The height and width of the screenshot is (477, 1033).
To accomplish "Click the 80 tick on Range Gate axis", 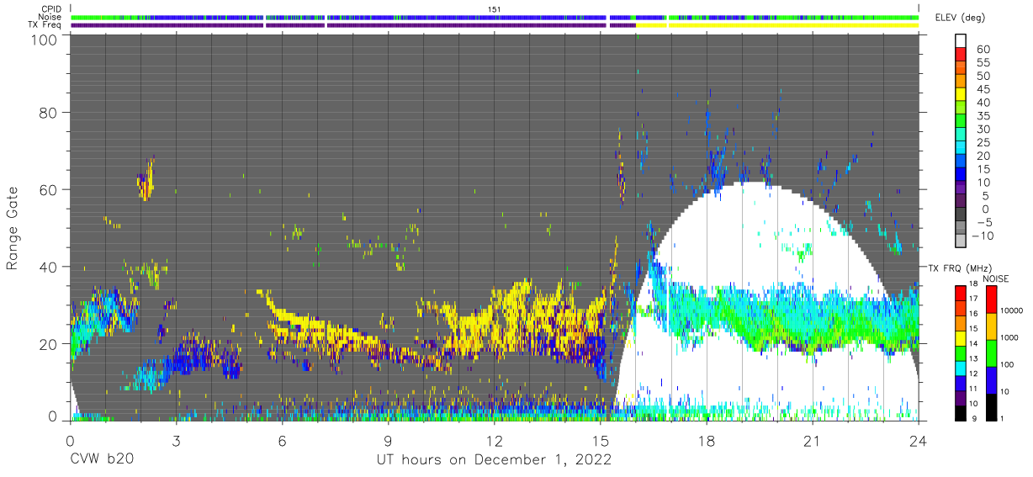I will [49, 112].
